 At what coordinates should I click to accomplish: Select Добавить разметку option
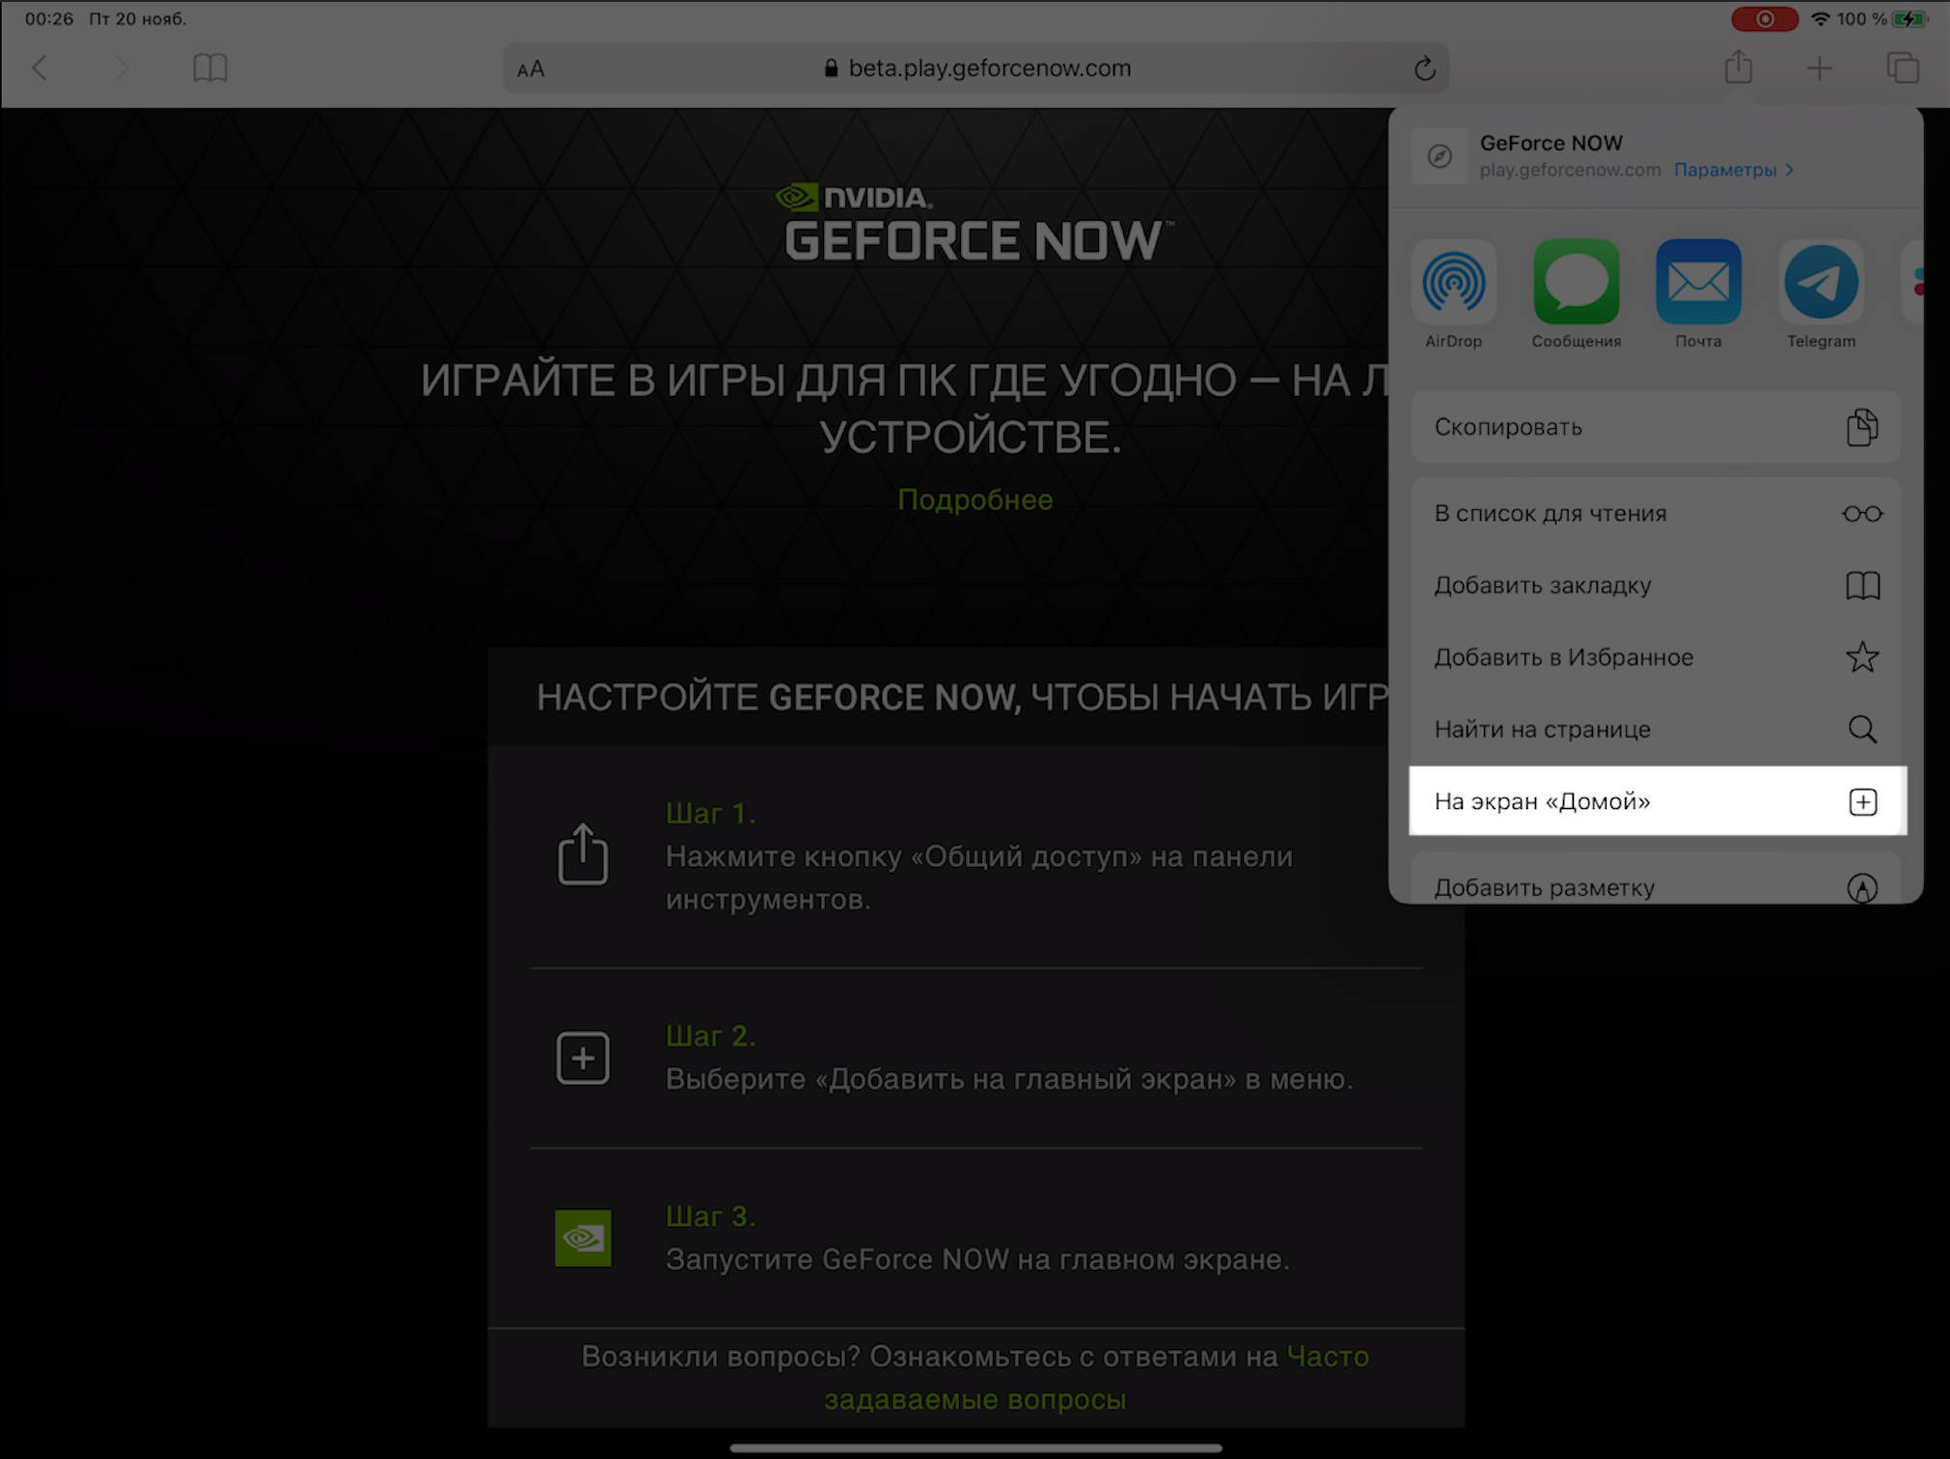coord(1656,879)
